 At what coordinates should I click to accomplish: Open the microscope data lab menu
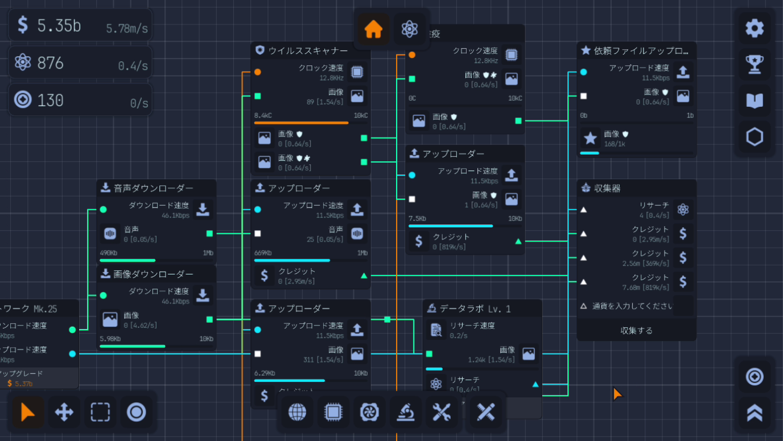406,413
